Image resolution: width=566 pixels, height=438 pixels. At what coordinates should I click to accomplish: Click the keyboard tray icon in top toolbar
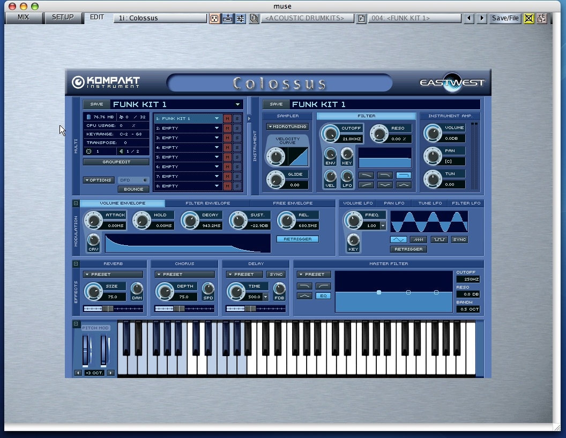[x=227, y=18]
